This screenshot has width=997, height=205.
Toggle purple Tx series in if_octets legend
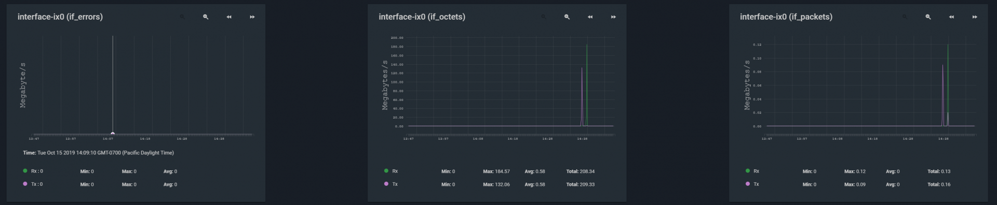[x=386, y=184]
